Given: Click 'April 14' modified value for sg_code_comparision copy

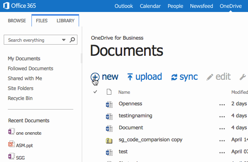Looking at the screenshot, I should pyautogui.click(x=240, y=140).
